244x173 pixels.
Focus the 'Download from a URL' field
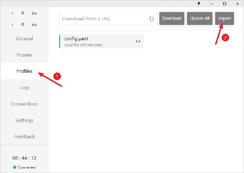click(104, 18)
